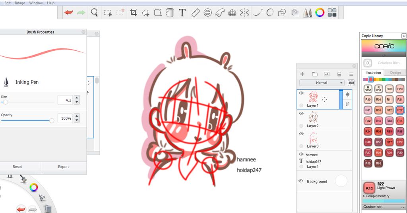Add a new layer group folder
The width and height of the screenshot is (407, 213).
[315, 74]
